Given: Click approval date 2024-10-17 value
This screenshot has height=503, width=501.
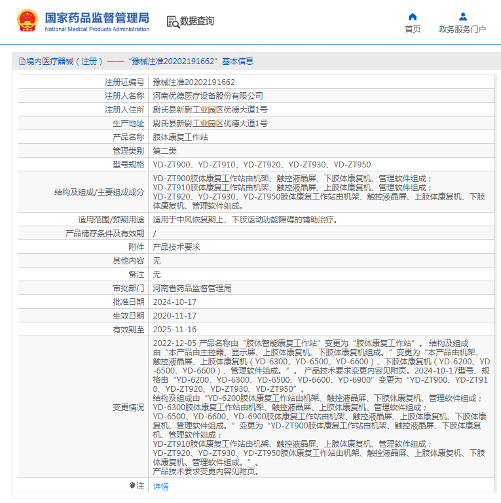Looking at the screenshot, I should point(174,302).
